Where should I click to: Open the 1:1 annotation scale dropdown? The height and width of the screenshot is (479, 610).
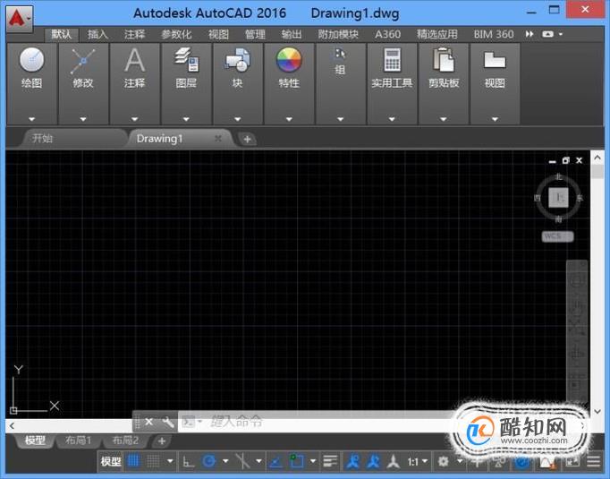point(417,462)
